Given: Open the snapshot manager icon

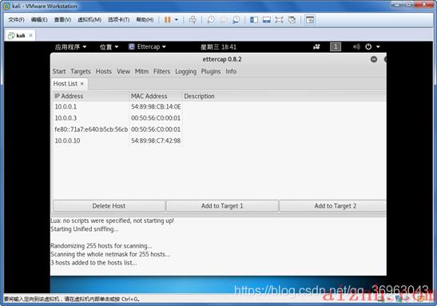Looking at the screenshot, I should 236,20.
